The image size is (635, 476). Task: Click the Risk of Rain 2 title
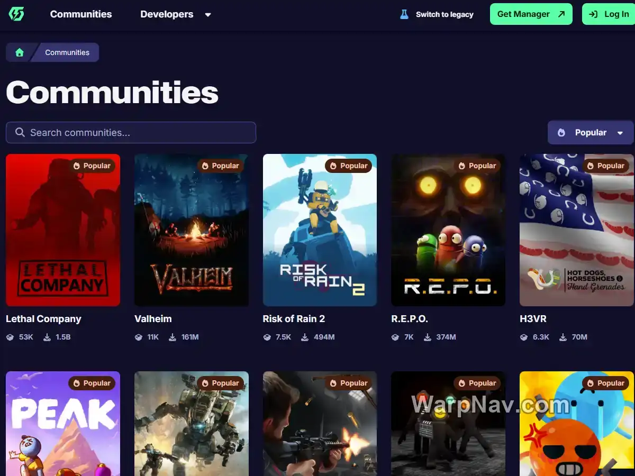coord(294,319)
